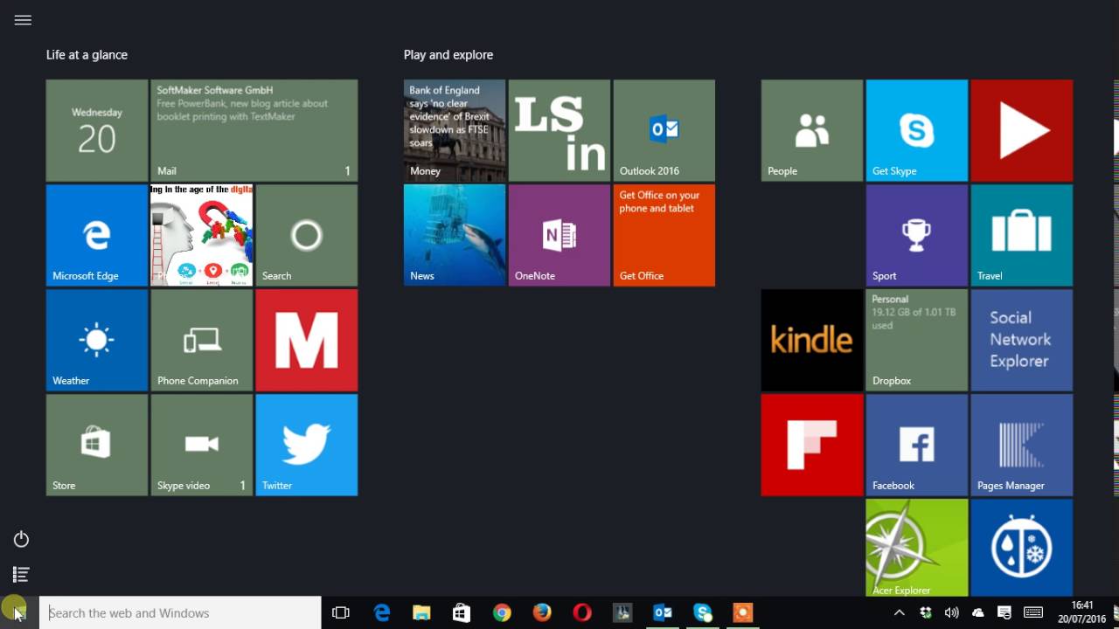
Task: Launch the Kindle tile
Action: [812, 340]
